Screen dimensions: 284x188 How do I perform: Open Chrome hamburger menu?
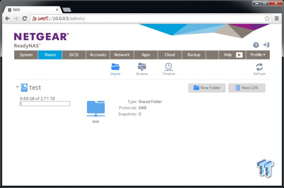tap(277, 18)
